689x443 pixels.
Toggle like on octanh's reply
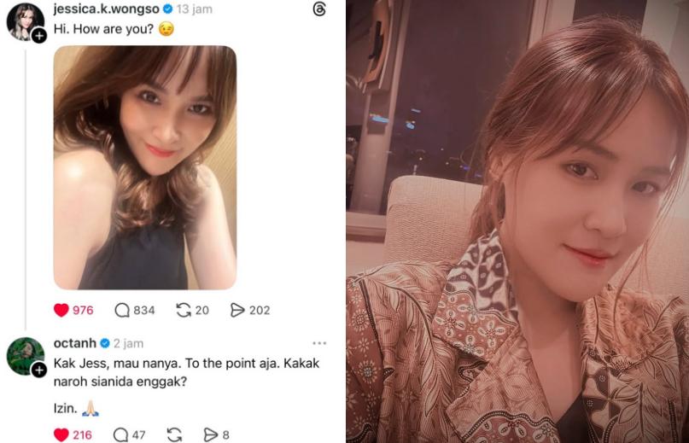coord(61,434)
